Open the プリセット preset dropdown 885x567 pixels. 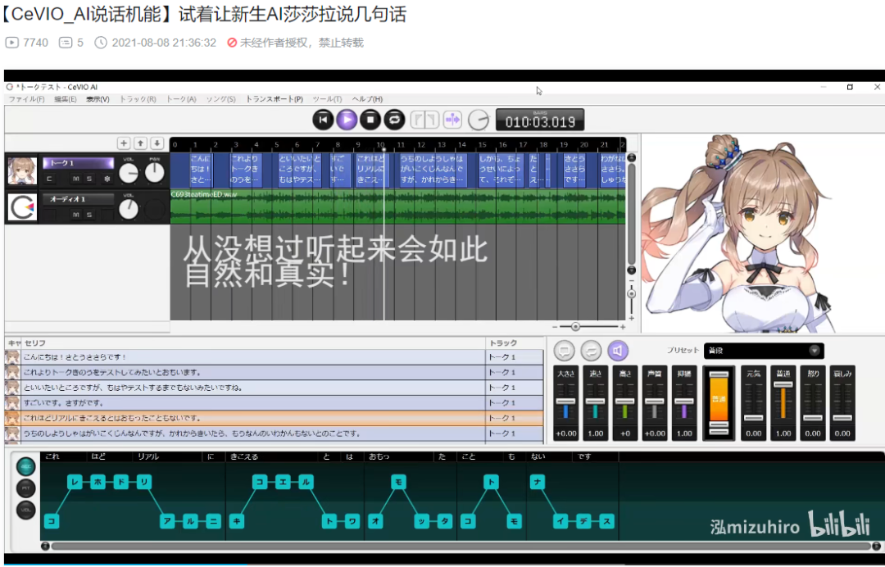click(814, 351)
